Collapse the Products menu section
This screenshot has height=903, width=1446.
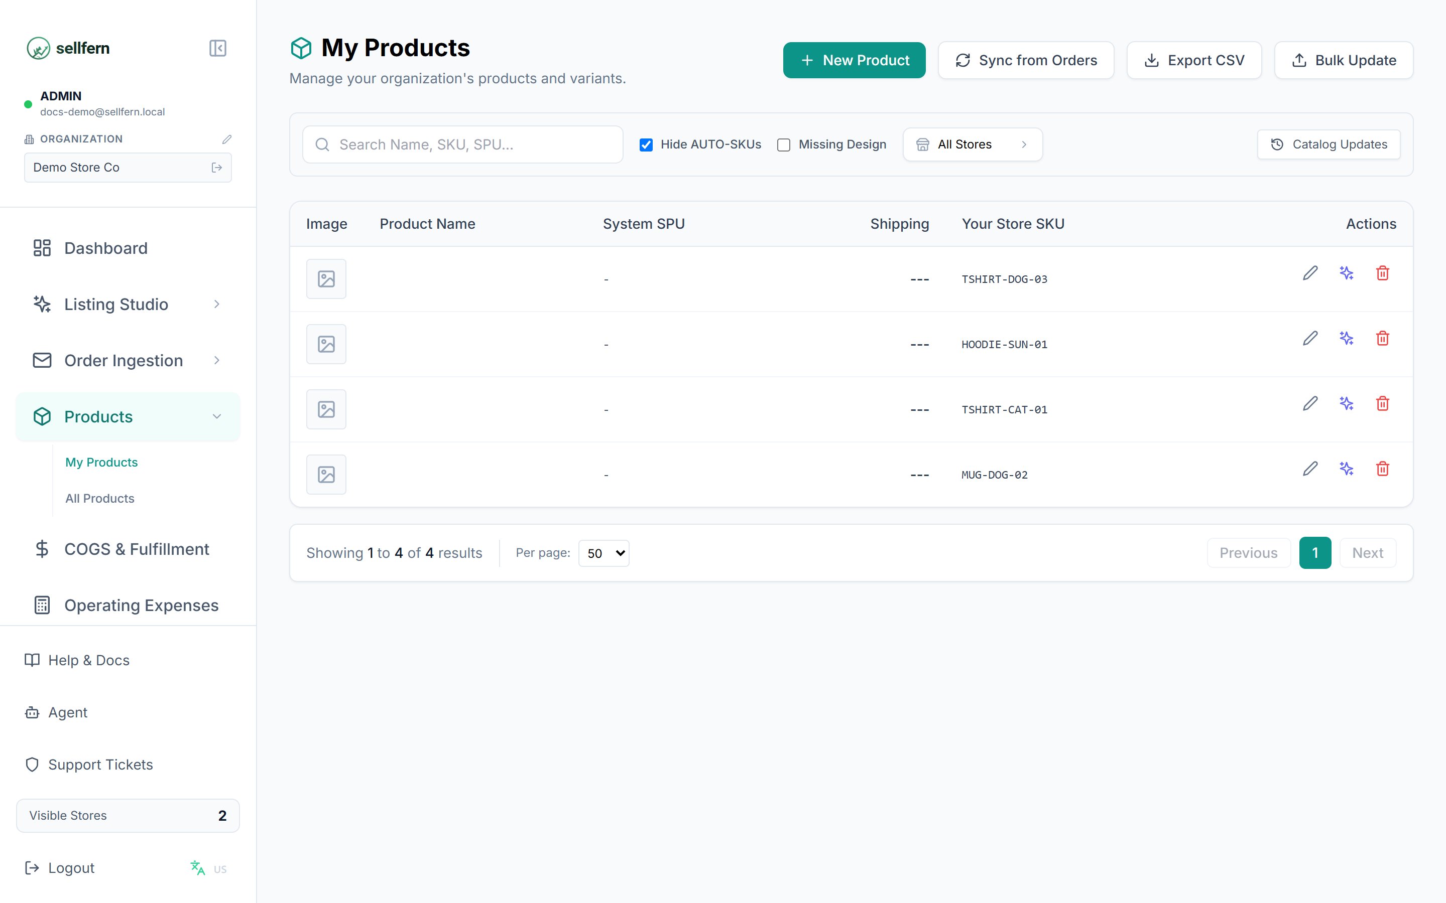tap(128, 417)
